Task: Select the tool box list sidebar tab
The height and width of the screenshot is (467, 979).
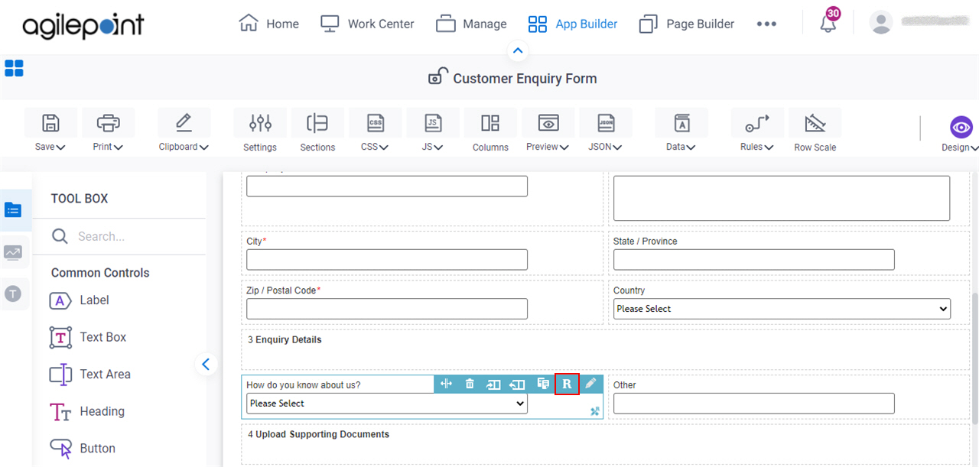Action: point(13,210)
